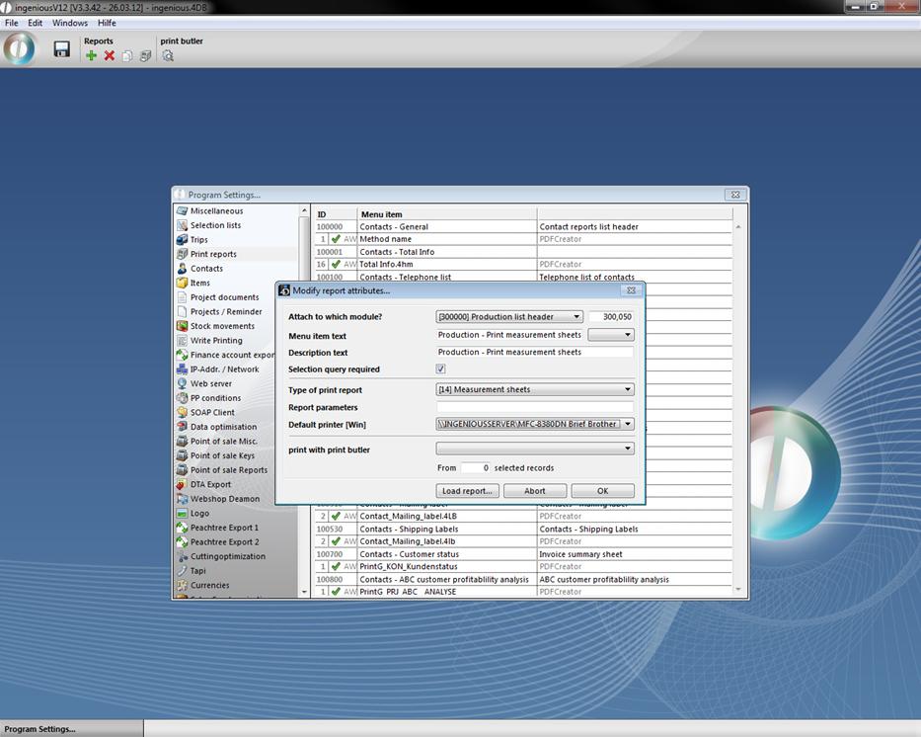
Task: Click the floppy disk save icon
Action: coord(61,49)
